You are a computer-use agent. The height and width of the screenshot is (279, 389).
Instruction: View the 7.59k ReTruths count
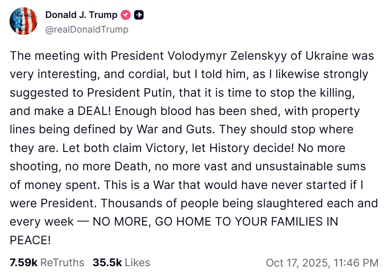coord(23,263)
